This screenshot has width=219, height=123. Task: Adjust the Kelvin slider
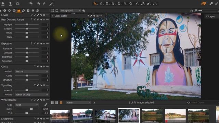pos(27,109)
